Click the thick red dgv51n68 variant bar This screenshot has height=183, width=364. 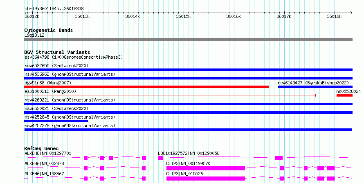tap(146, 87)
